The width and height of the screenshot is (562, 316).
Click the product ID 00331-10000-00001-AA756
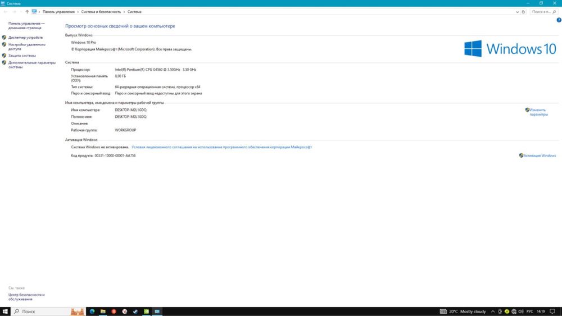[x=115, y=155]
